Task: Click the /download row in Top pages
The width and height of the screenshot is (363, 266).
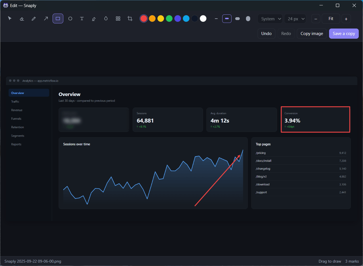Action: pos(301,184)
